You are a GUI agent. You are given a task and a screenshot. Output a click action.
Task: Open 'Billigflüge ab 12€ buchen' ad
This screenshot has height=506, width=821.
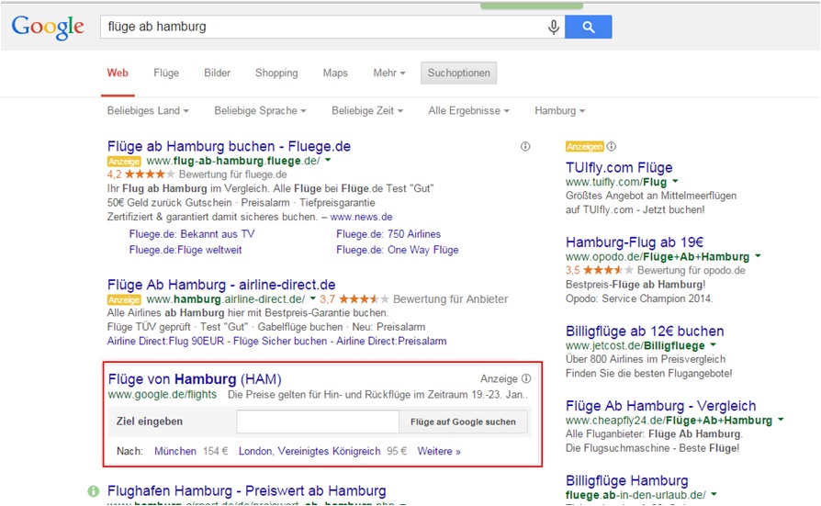[x=645, y=331]
